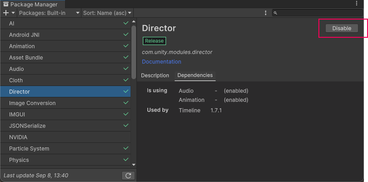This screenshot has width=368, height=182.
Task: Open the Packages: Built-in dropdown
Action: 50,13
